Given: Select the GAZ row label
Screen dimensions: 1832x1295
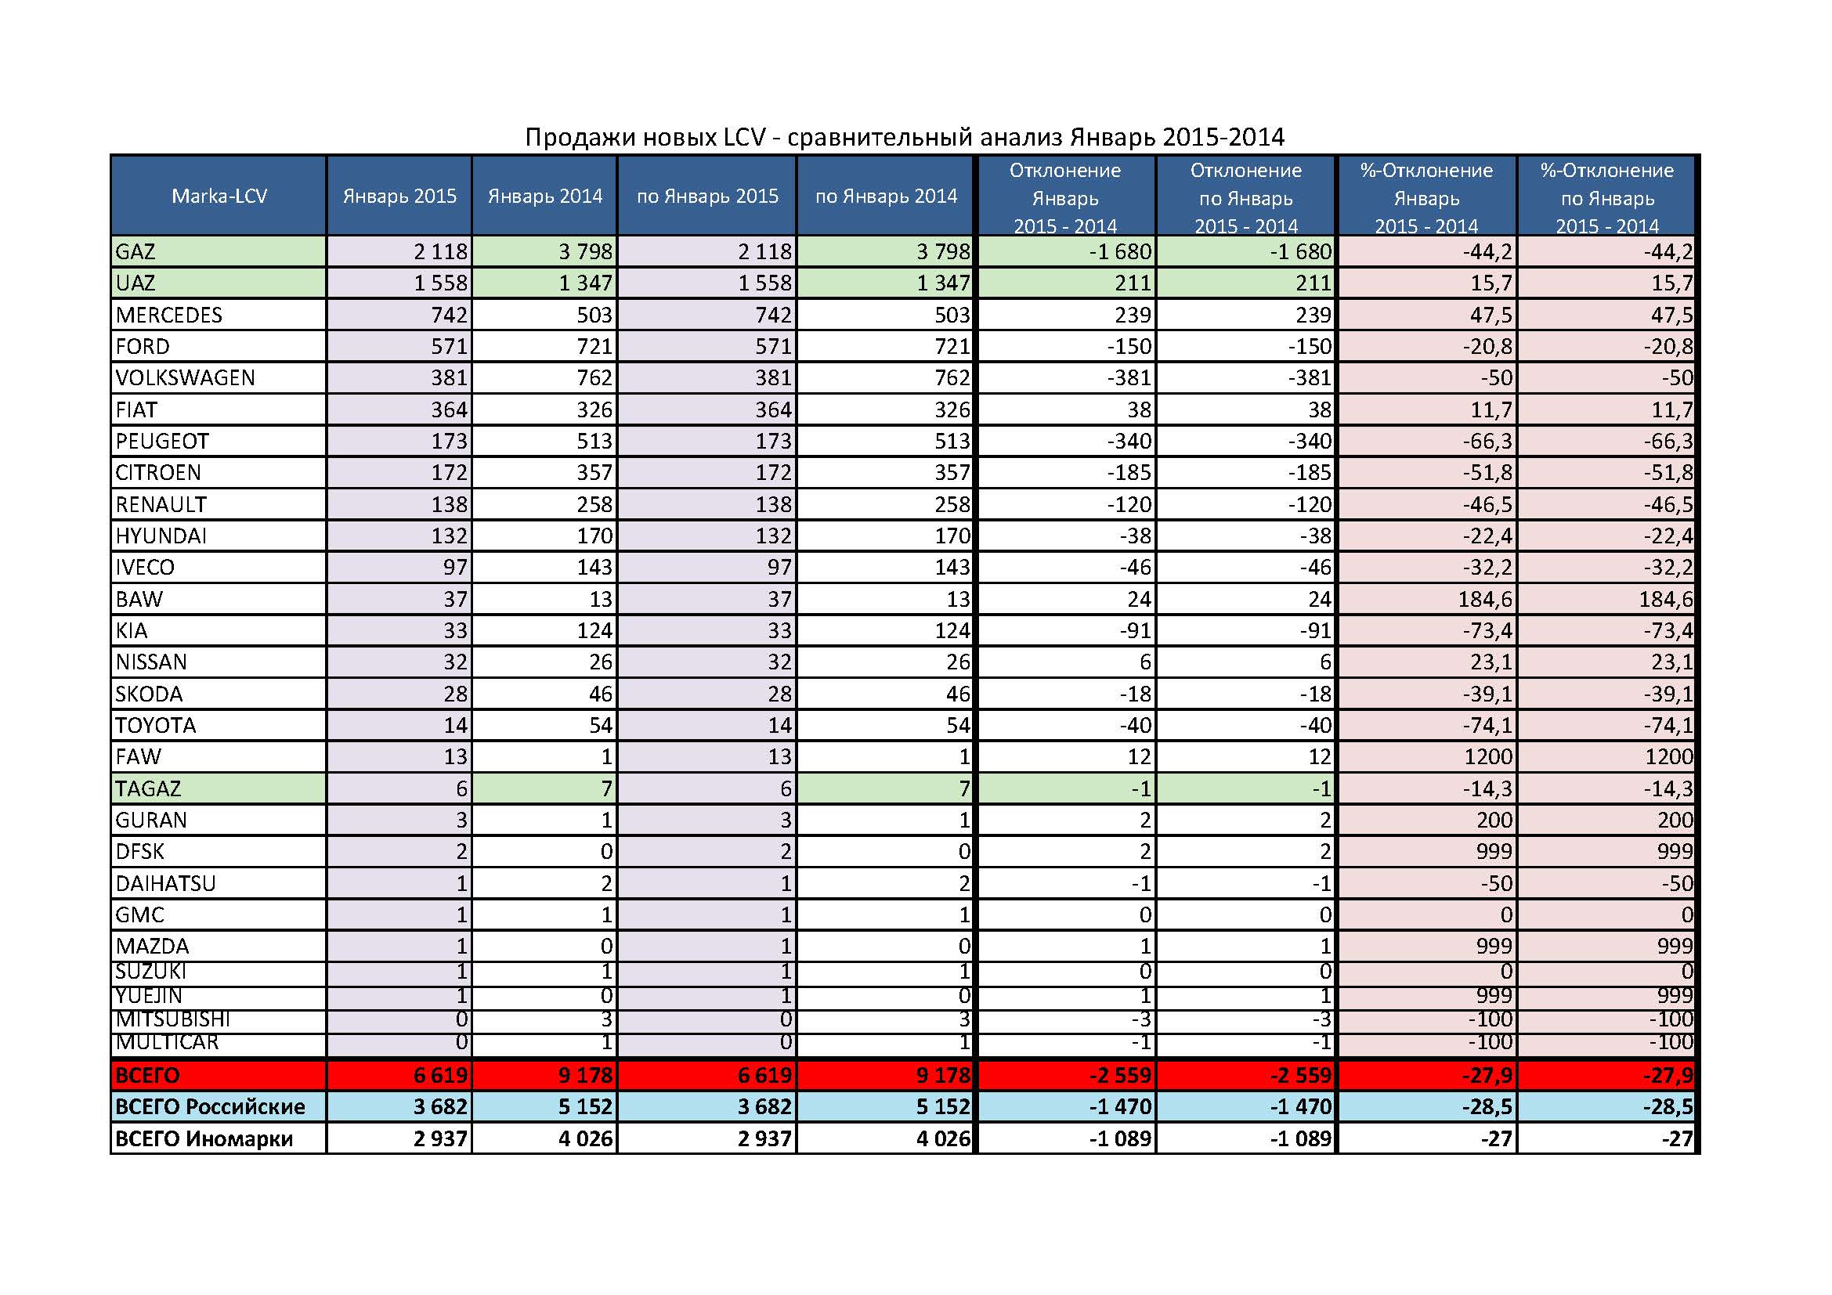Looking at the screenshot, I should (x=136, y=252).
